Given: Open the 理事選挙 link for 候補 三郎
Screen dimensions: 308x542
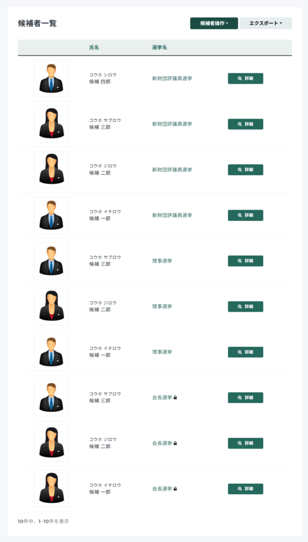Looking at the screenshot, I should coord(162,261).
